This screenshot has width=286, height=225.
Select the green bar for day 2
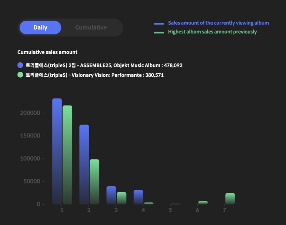tap(94, 181)
